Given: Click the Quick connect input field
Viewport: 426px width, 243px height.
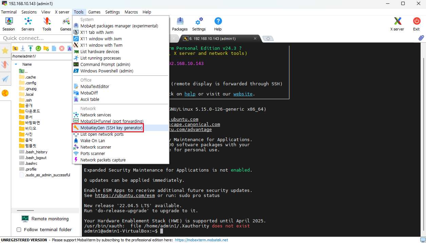Looking at the screenshot, I should 36,38.
